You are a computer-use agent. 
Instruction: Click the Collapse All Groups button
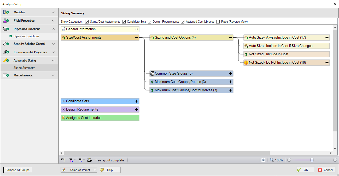click(x=17, y=170)
